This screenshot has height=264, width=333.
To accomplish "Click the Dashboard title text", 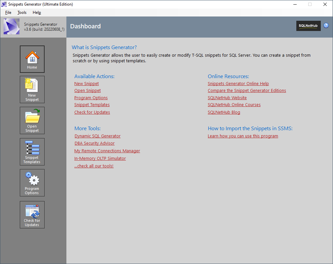I will 85,26.
